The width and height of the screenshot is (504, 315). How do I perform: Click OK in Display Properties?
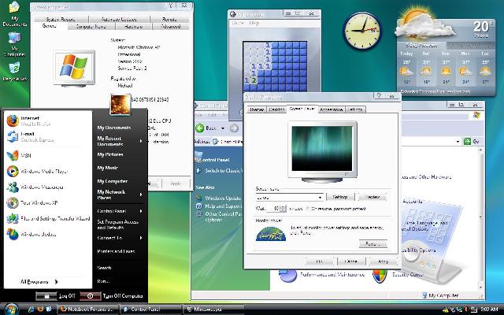coord(319,261)
